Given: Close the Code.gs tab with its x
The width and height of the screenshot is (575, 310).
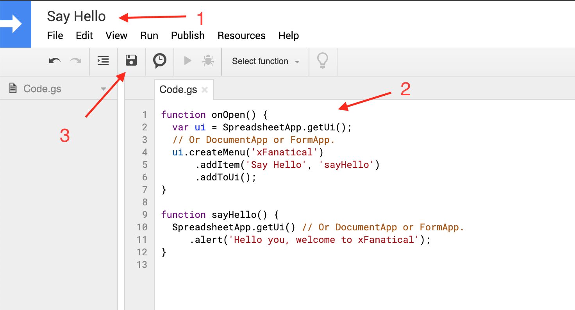Looking at the screenshot, I should click(x=205, y=89).
